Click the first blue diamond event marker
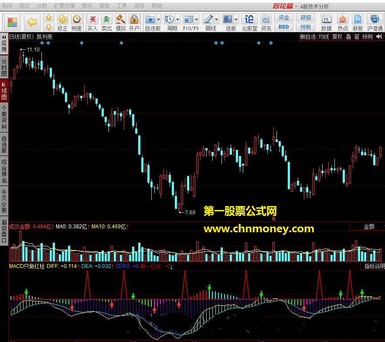 pos(42,43)
